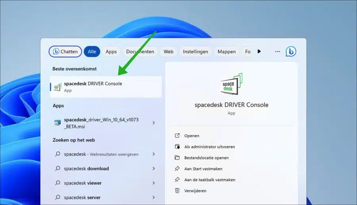Screen dimensions: 357x205
Task: Click the Verwijderen trash bin icon
Action: [x=177, y=190]
